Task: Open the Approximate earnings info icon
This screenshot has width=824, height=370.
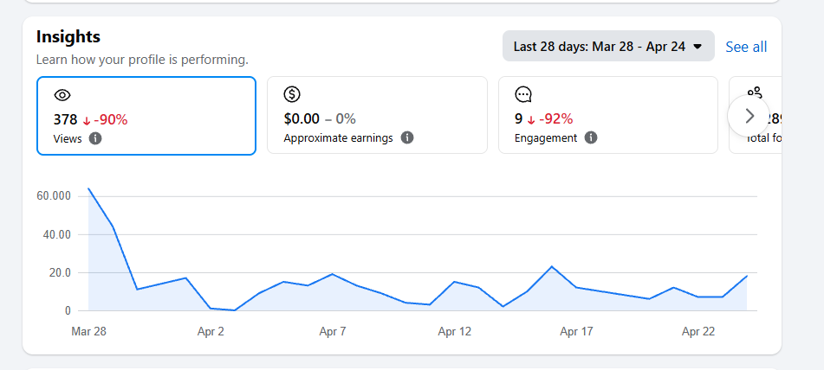Action: pyautogui.click(x=407, y=137)
